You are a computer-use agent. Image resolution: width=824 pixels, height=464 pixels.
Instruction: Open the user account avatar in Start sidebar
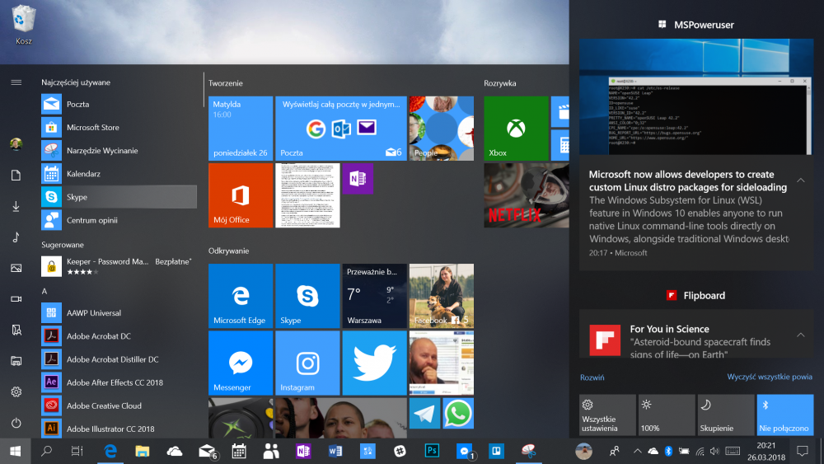coord(16,144)
